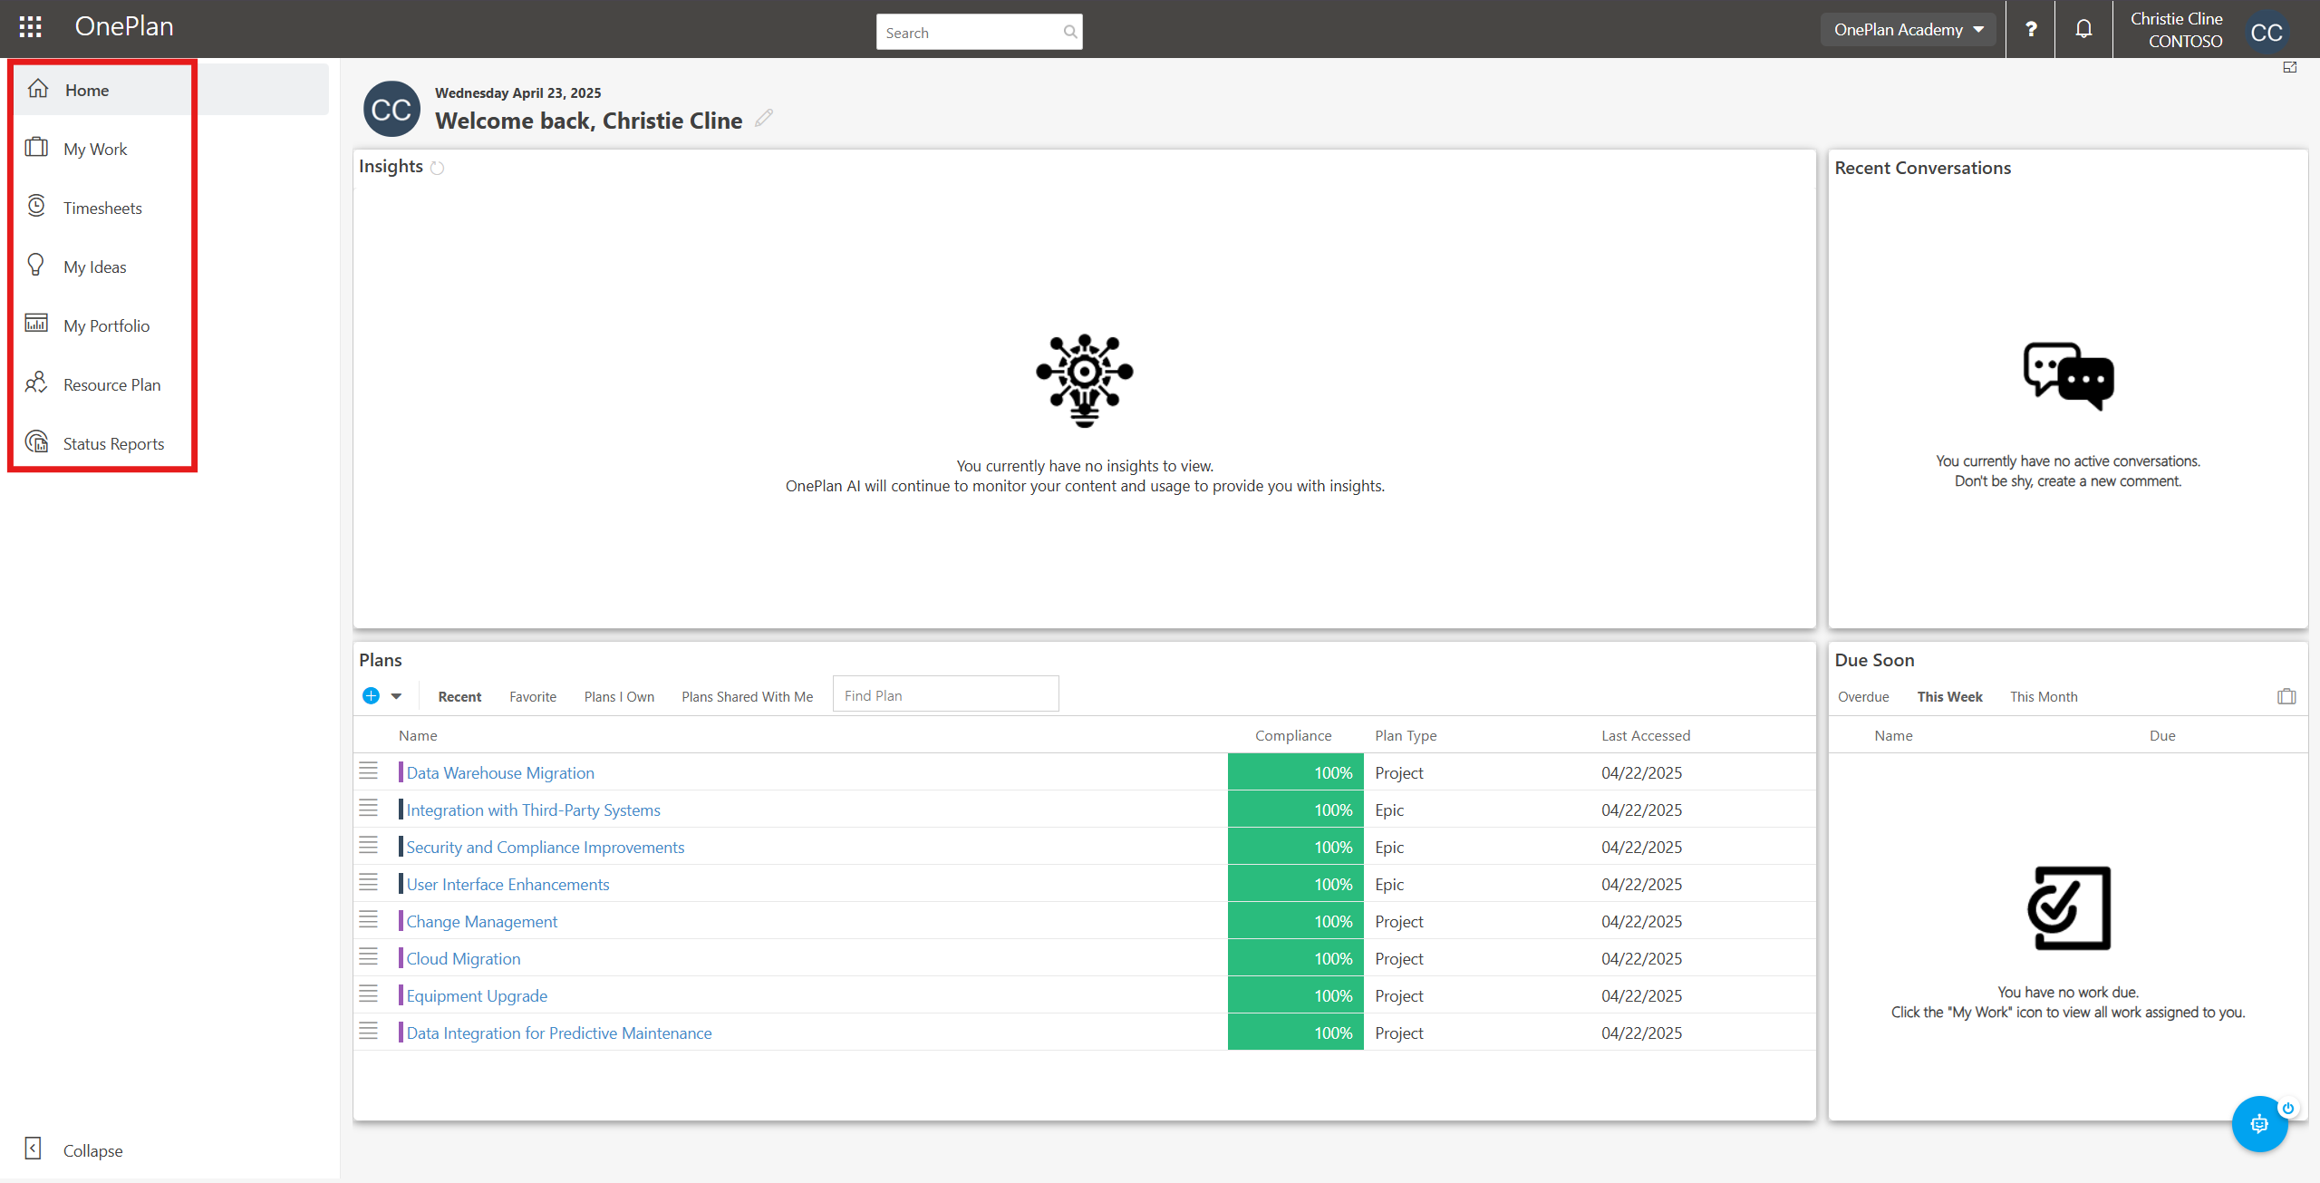The width and height of the screenshot is (2320, 1183).
Task: Open Integration with Third-Party Systems plan
Action: [x=533, y=810]
